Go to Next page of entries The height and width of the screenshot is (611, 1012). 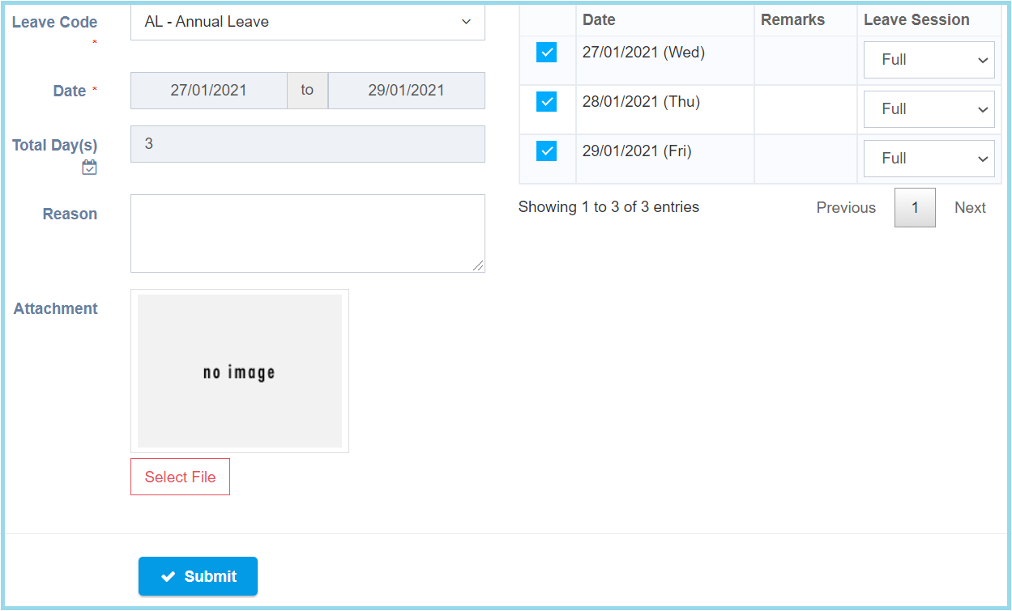(969, 208)
